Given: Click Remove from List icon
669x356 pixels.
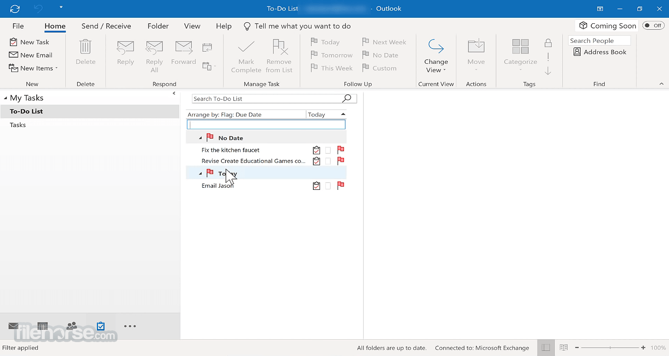Looking at the screenshot, I should [279, 47].
